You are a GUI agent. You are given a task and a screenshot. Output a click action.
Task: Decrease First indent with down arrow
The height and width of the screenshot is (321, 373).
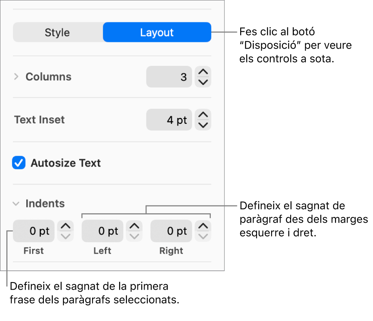(65, 236)
